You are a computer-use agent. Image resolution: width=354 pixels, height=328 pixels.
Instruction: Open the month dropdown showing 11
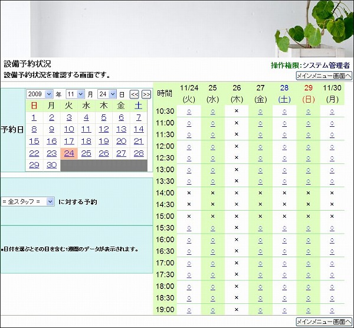click(x=76, y=94)
